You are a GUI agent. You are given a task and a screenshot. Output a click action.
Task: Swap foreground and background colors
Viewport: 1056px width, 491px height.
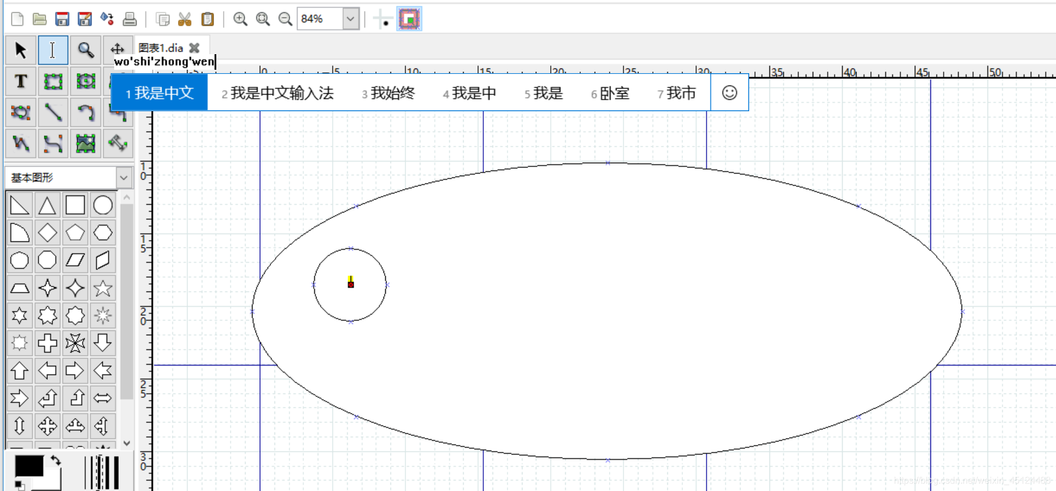click(x=55, y=460)
